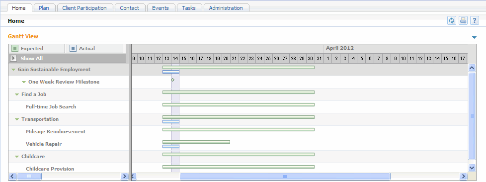Select Vehicle Repair row

[x=69, y=144]
